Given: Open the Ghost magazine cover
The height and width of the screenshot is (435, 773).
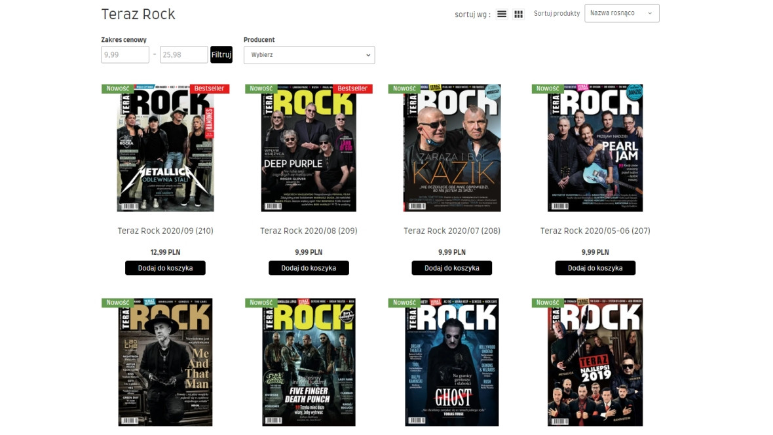Looking at the screenshot, I should [451, 364].
